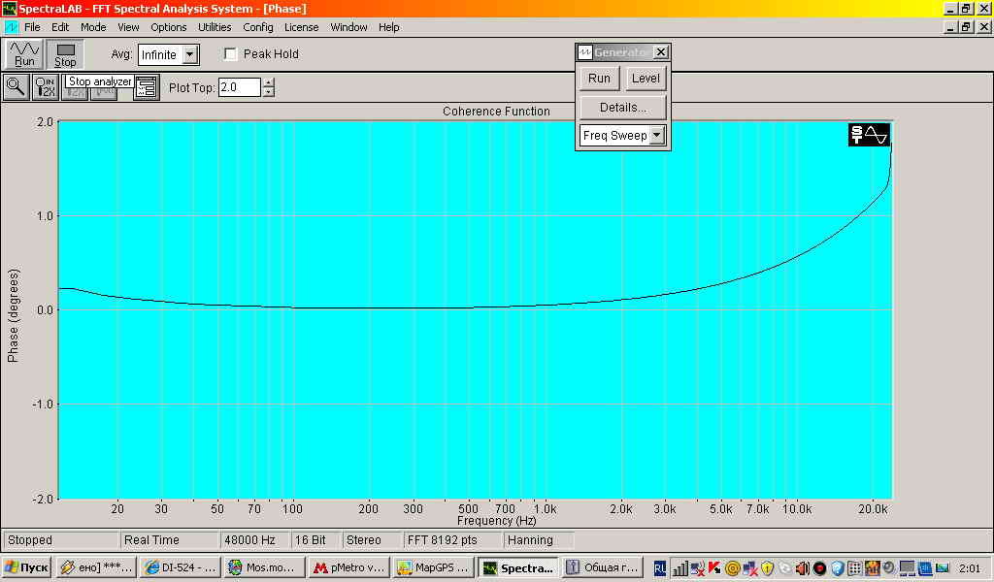Expand the Avg Infinite dropdown
The height and width of the screenshot is (582, 994).
click(189, 54)
